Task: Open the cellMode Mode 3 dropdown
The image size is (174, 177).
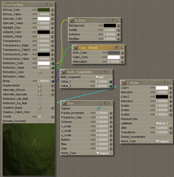Action: click(162, 123)
